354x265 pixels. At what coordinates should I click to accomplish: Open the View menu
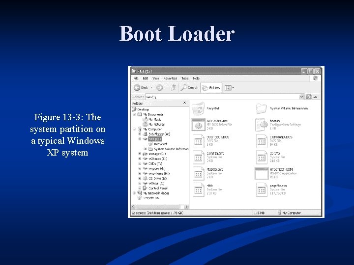coord(156,79)
